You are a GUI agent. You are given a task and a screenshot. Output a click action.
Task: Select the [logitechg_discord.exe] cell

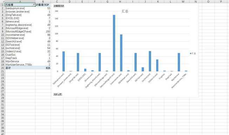coord(20,25)
